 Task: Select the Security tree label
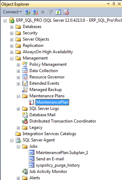(x=30, y=33)
